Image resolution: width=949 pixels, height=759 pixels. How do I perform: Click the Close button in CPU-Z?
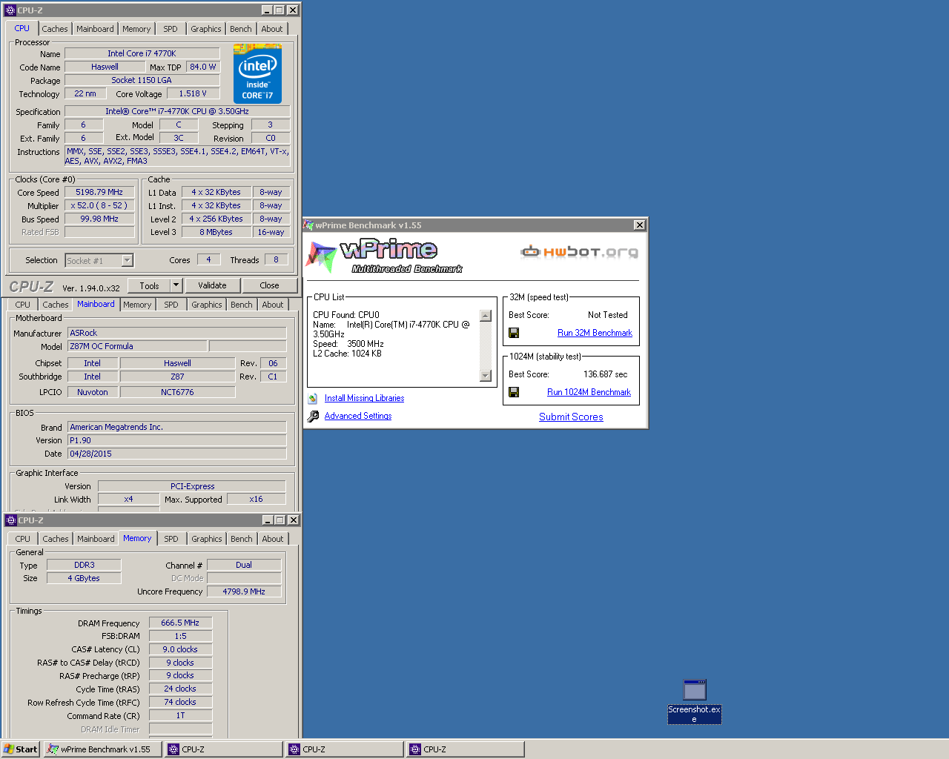pyautogui.click(x=270, y=285)
